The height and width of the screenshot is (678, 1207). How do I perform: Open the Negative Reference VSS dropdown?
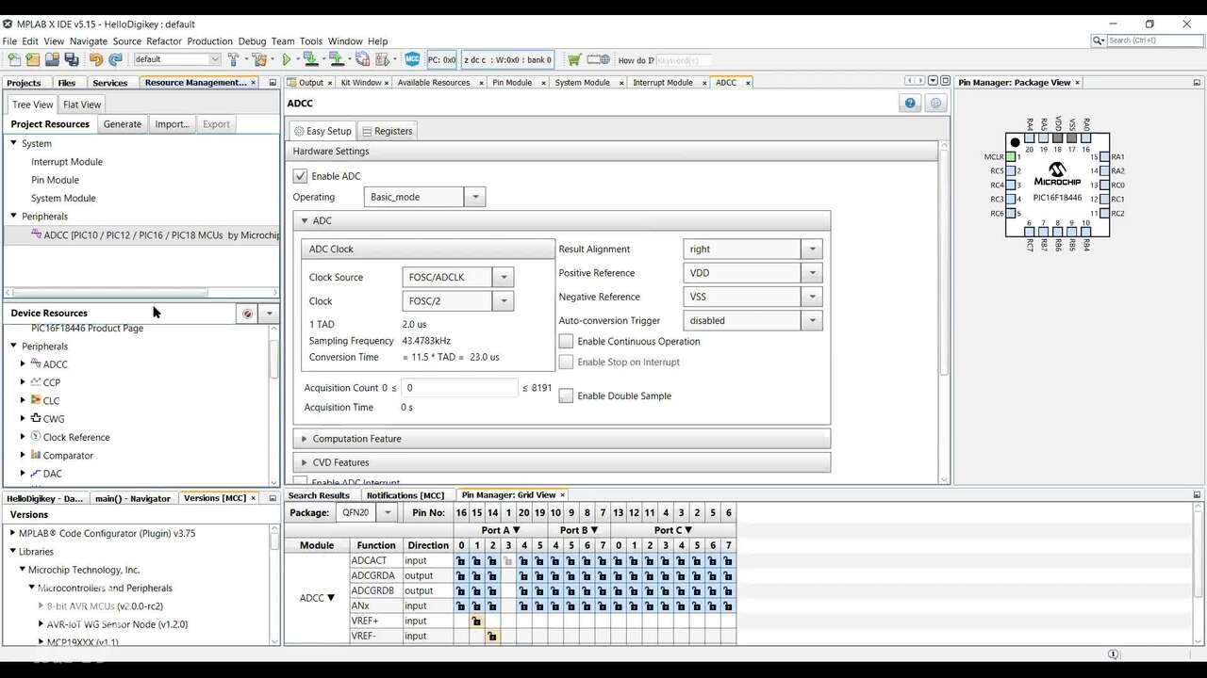coord(812,297)
